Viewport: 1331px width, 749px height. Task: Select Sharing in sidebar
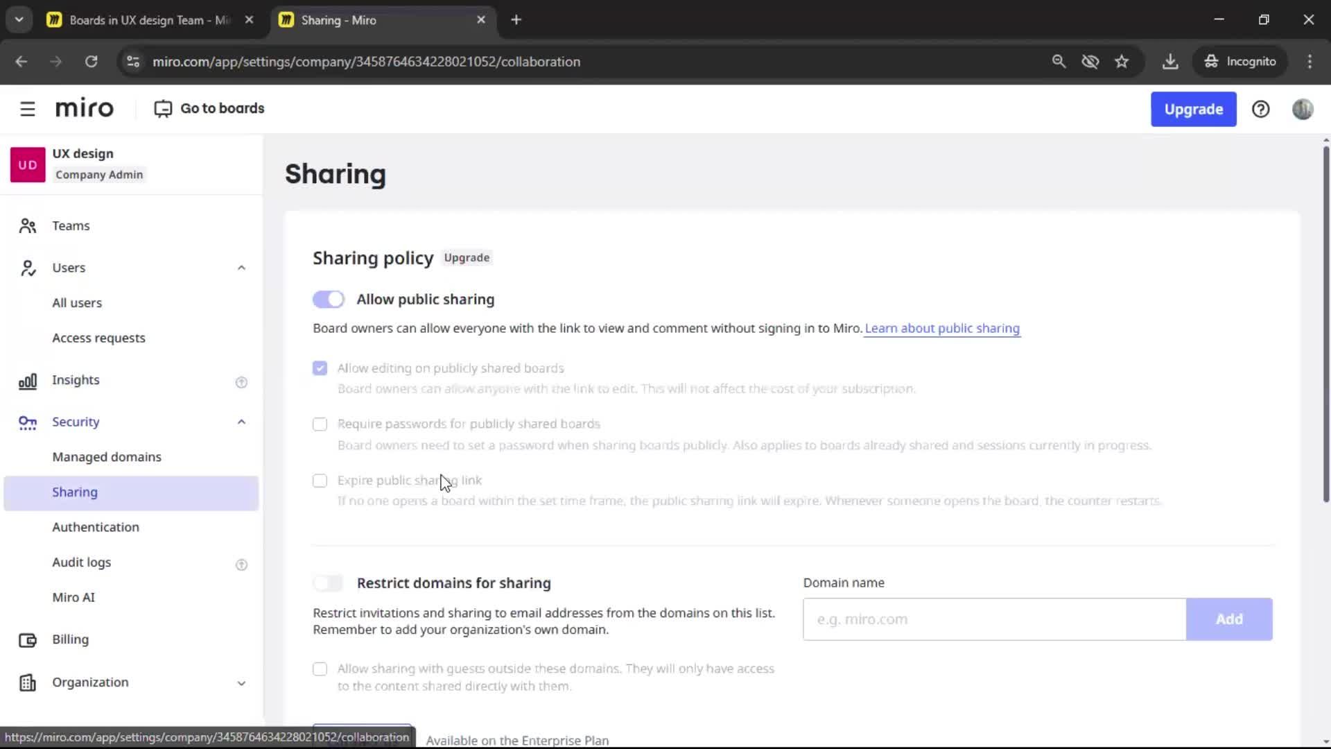[131, 493]
